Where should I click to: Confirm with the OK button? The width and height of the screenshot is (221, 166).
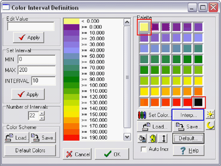(x=112, y=154)
